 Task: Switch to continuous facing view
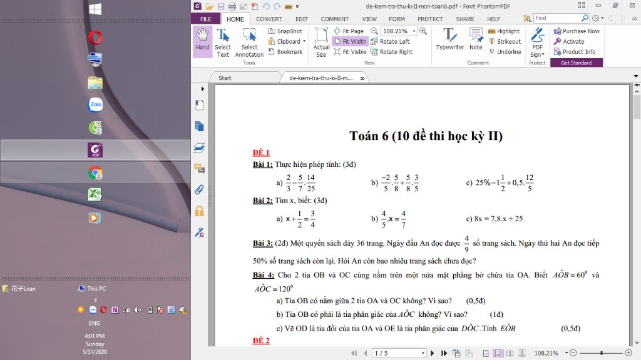[x=522, y=353]
